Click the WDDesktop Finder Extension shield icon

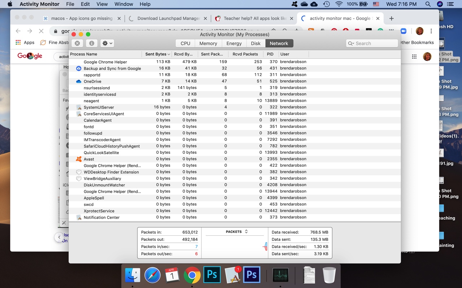pyautogui.click(x=79, y=172)
